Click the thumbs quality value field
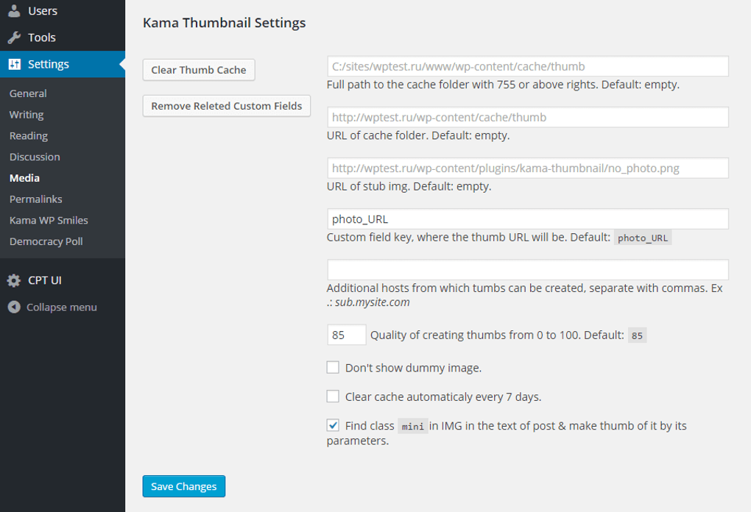The image size is (751, 512). [x=345, y=334]
